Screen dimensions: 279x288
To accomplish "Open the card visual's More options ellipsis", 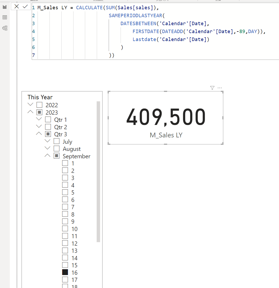I will pyautogui.click(x=220, y=88).
